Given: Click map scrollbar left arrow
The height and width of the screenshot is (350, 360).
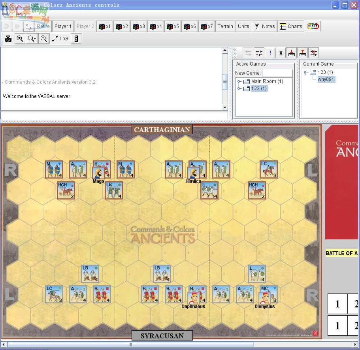Looking at the screenshot, I should point(4,344).
